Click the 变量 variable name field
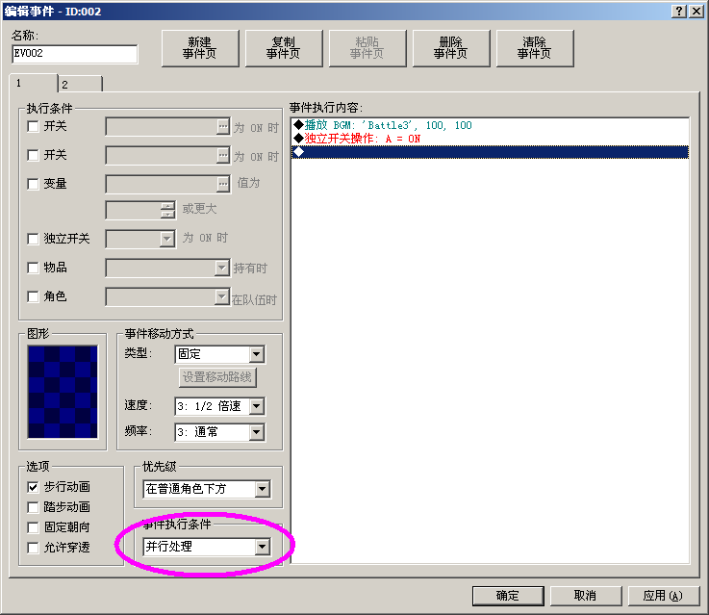Image resolution: width=709 pixels, height=615 pixels. pyautogui.click(x=162, y=184)
